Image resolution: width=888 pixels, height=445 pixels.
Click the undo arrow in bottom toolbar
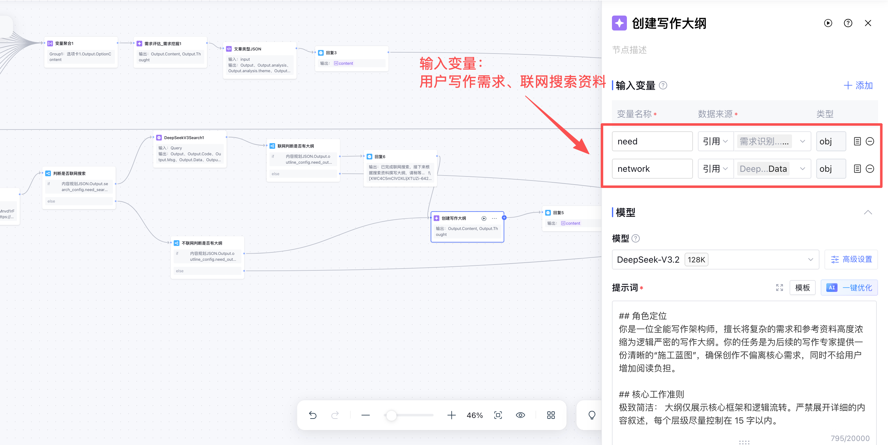click(x=312, y=415)
